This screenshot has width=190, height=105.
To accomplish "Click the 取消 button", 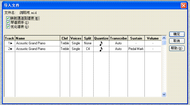I will pyautogui.click(x=177, y=41).
